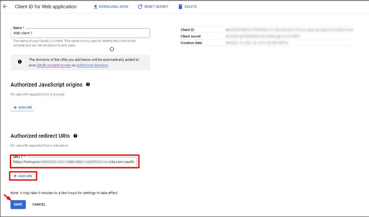Screen dimensions: 369x217
Task: Select the Client secret label
Action: (x=191, y=36)
